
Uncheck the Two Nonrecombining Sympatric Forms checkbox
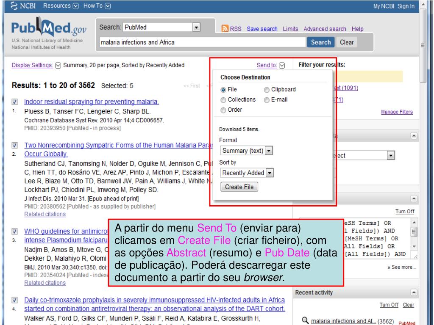[x=15, y=146]
